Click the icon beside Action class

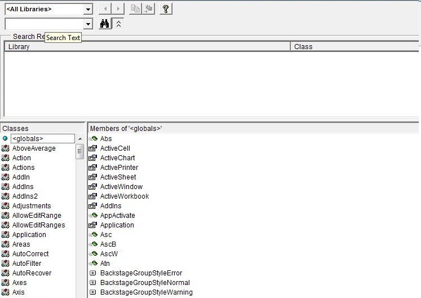point(6,158)
